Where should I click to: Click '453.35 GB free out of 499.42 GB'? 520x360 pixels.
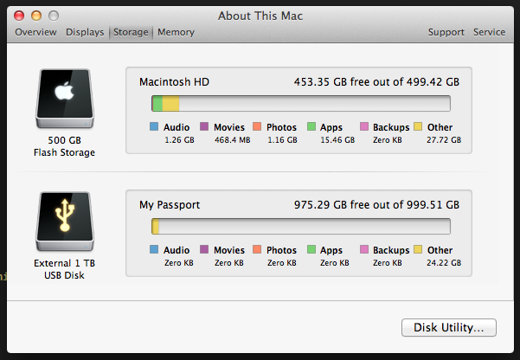click(376, 82)
